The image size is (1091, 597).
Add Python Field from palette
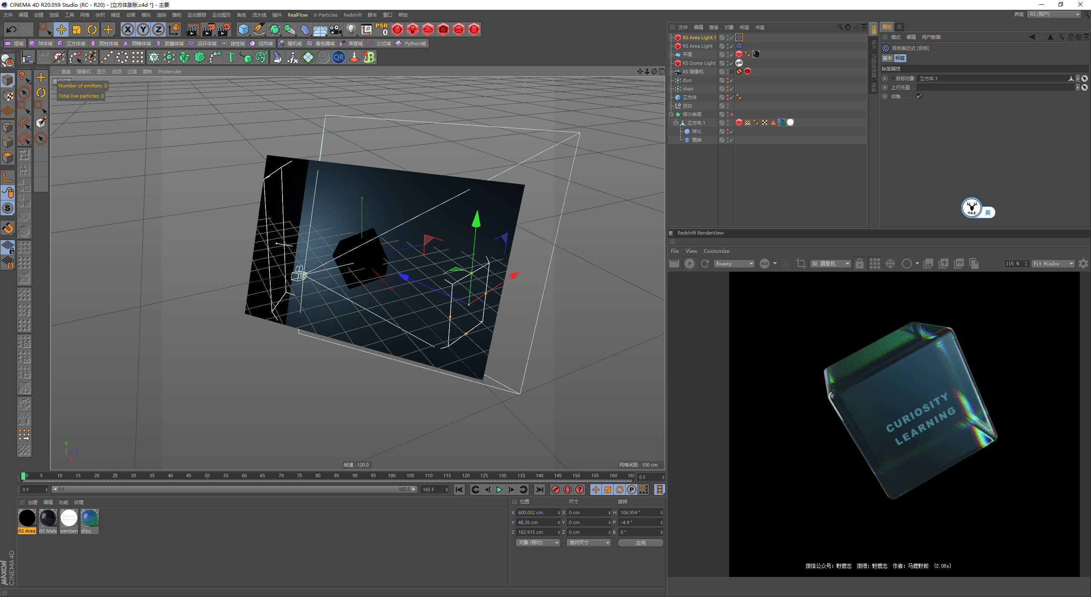411,43
